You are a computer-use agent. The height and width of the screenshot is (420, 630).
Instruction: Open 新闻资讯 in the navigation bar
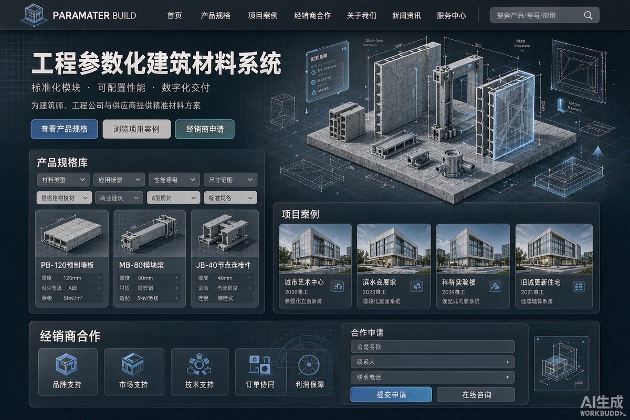(406, 15)
